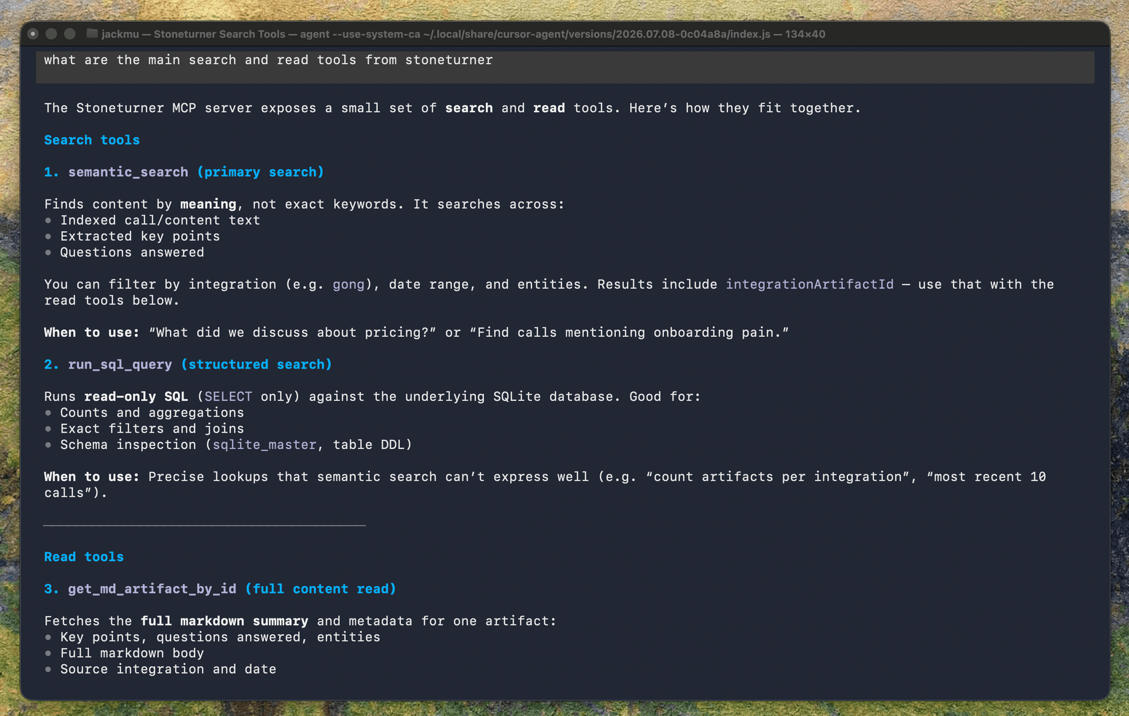The width and height of the screenshot is (1129, 716).
Task: Click the 'SELECT' code text
Action: coord(228,397)
